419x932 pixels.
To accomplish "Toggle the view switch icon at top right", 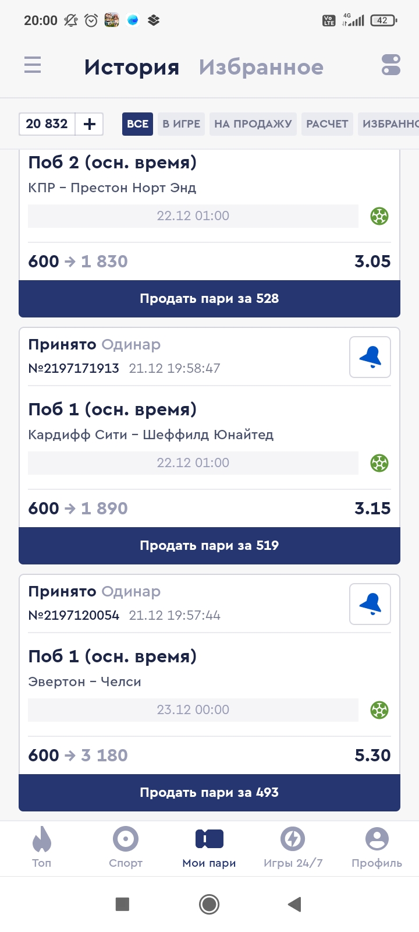I will click(x=391, y=65).
